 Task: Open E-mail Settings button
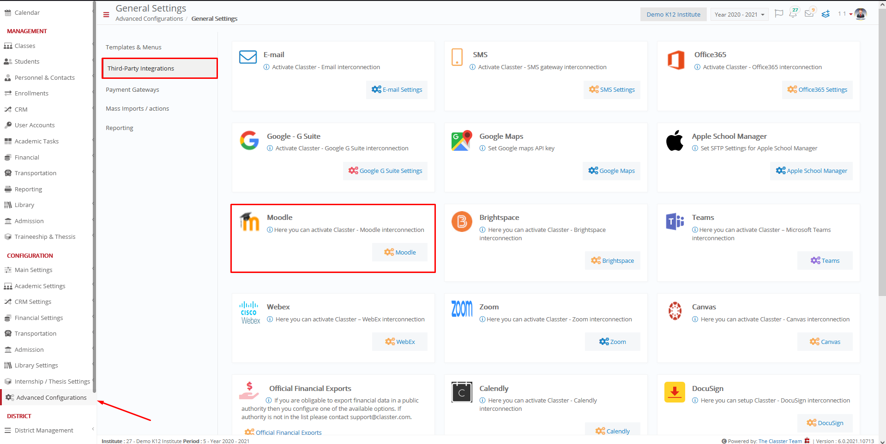[x=397, y=89]
